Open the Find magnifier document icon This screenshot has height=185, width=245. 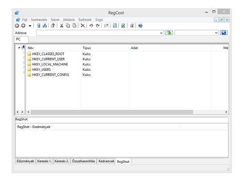coord(115,26)
